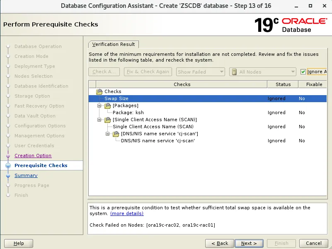Click the Status column header
The image size is (332, 249).
pyautogui.click(x=283, y=84)
